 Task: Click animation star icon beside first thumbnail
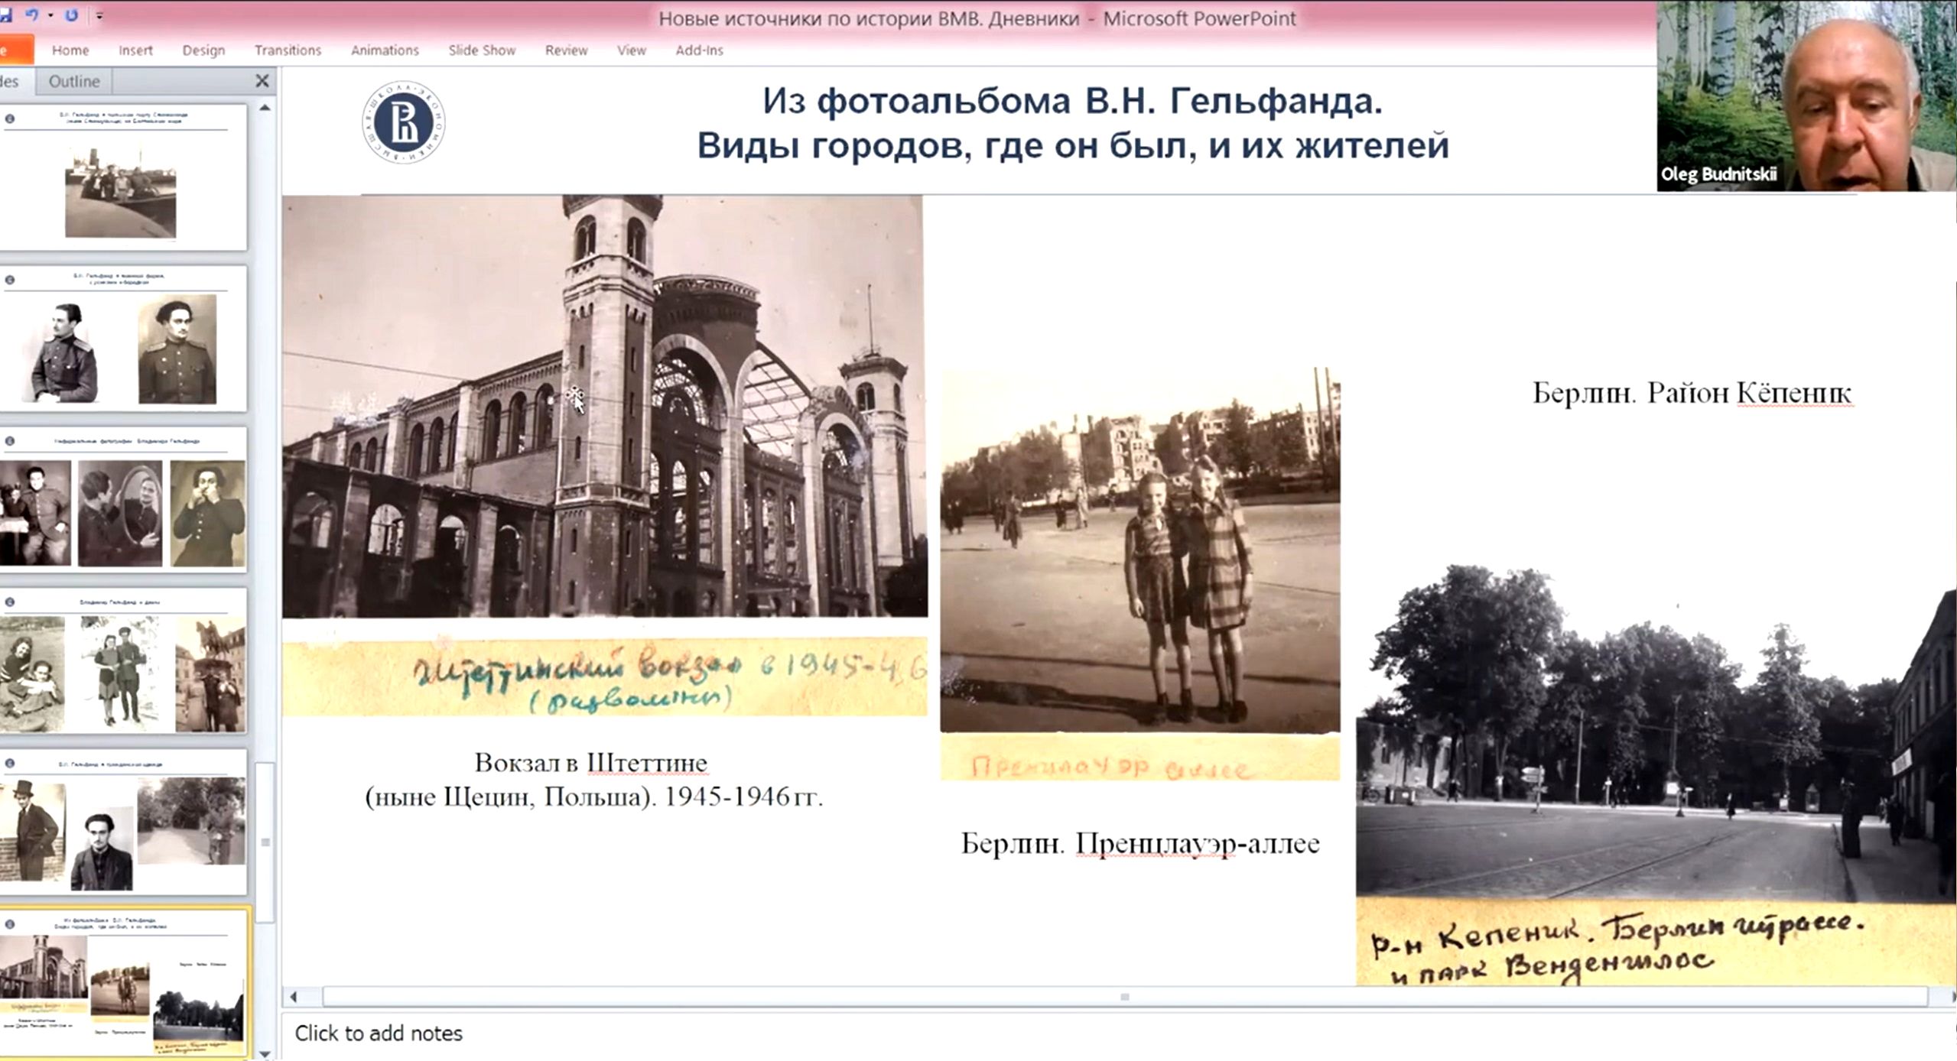click(x=10, y=118)
